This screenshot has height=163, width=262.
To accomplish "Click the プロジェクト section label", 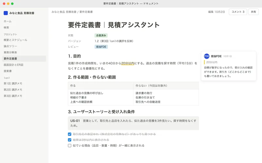I will click(10, 35).
